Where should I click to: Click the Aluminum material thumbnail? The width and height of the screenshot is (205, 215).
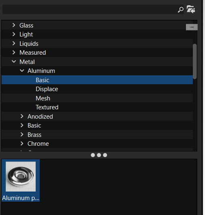pos(21,177)
